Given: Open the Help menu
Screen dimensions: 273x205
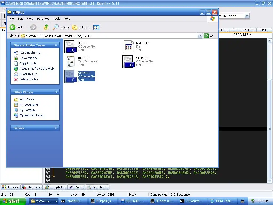Looking at the screenshot, I should pyautogui.click(x=67, y=19).
